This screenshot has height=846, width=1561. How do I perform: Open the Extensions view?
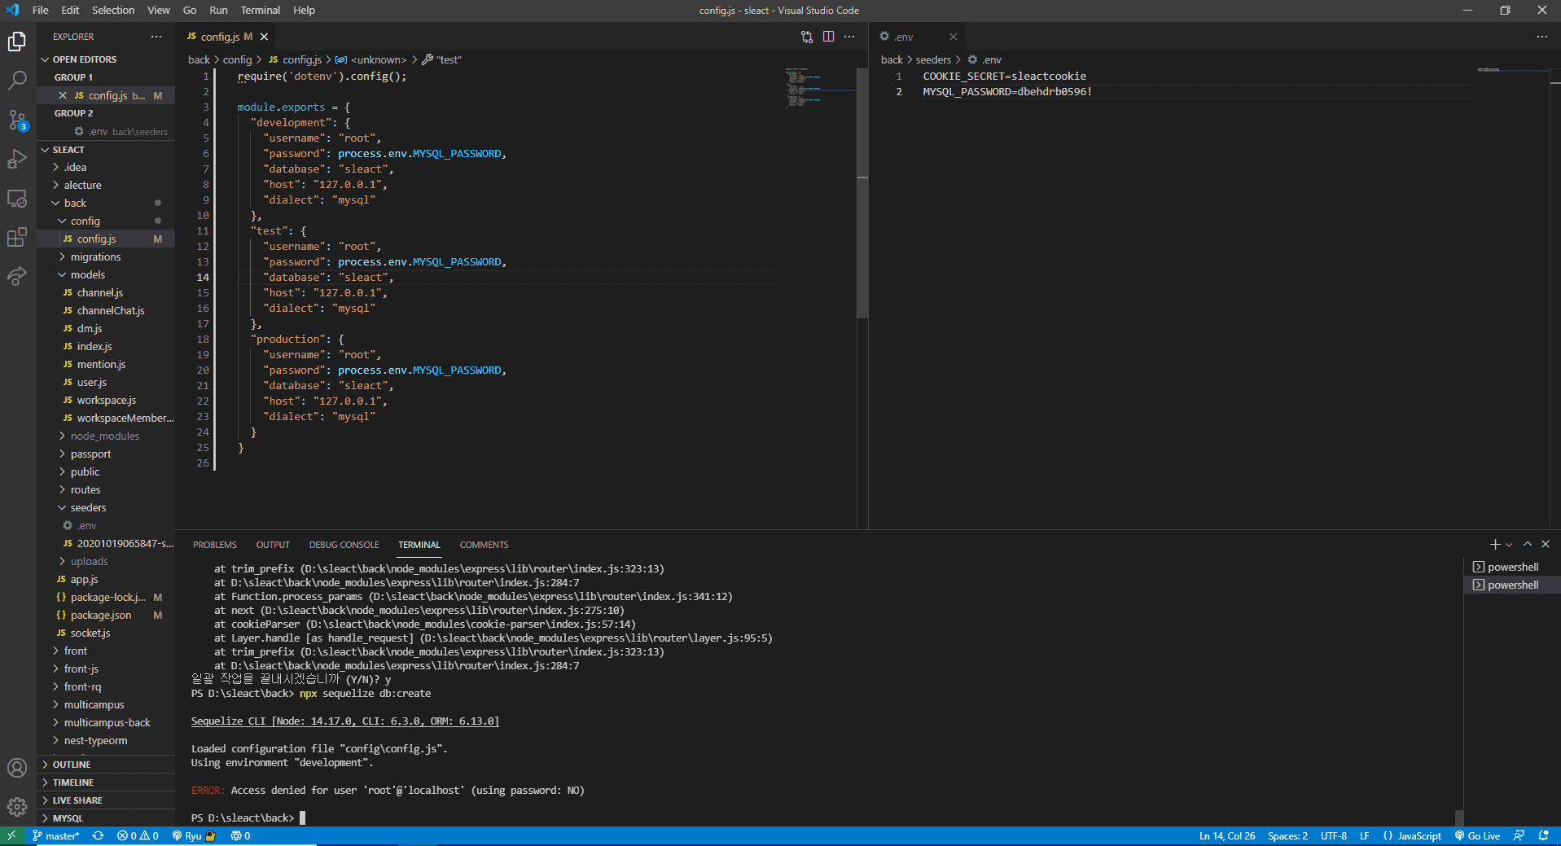[x=17, y=237]
